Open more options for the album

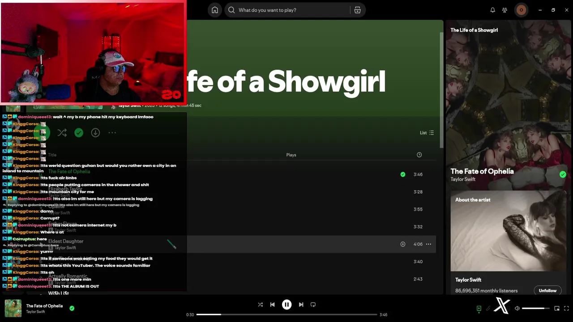tap(112, 133)
